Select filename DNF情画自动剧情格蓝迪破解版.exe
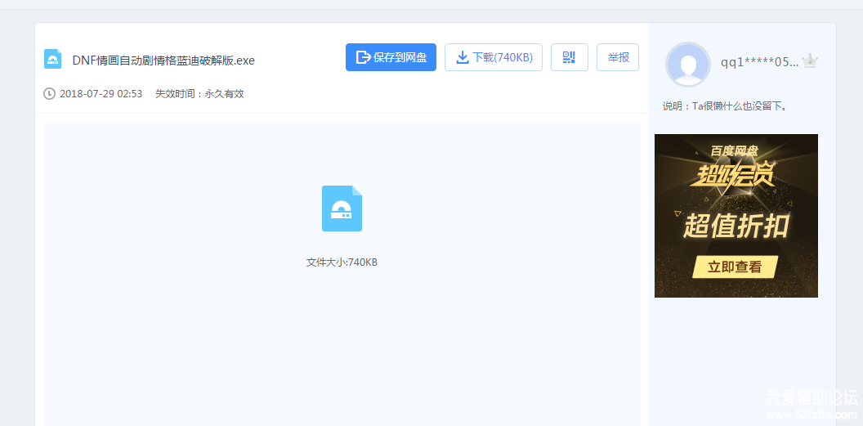This screenshot has width=863, height=426. [163, 61]
